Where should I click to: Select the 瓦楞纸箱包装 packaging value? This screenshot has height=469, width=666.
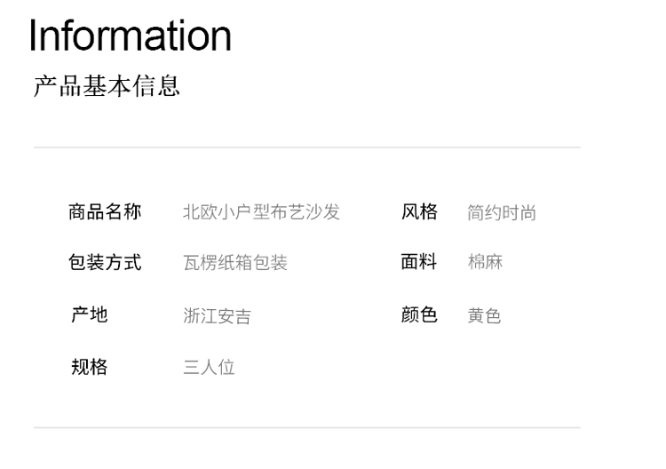click(235, 263)
